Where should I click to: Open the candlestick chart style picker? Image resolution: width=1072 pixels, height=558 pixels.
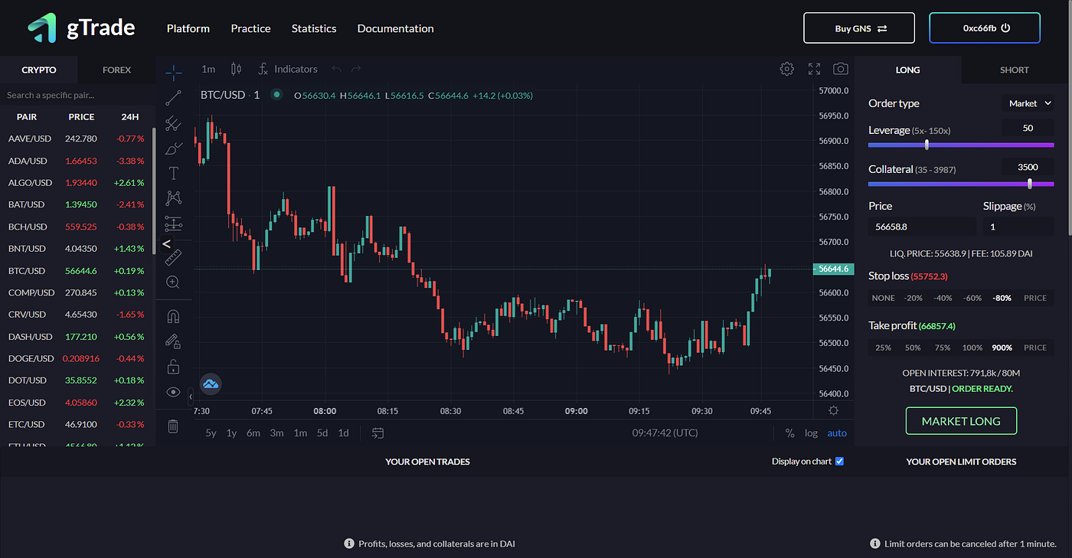pos(236,69)
